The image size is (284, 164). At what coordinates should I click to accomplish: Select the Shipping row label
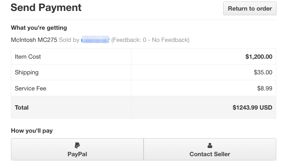27,72
